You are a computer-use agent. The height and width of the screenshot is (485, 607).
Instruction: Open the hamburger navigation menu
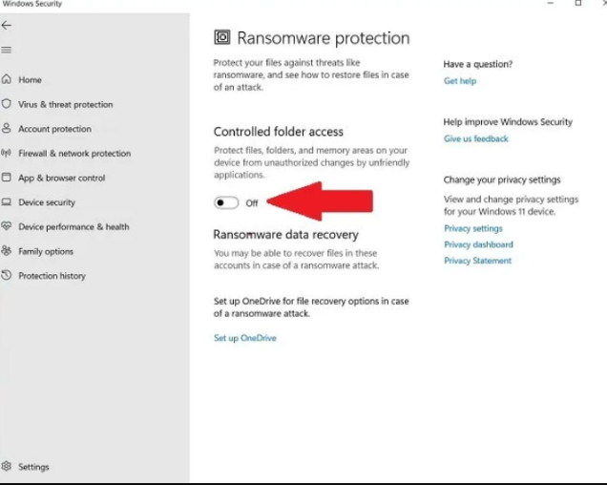tap(8, 50)
